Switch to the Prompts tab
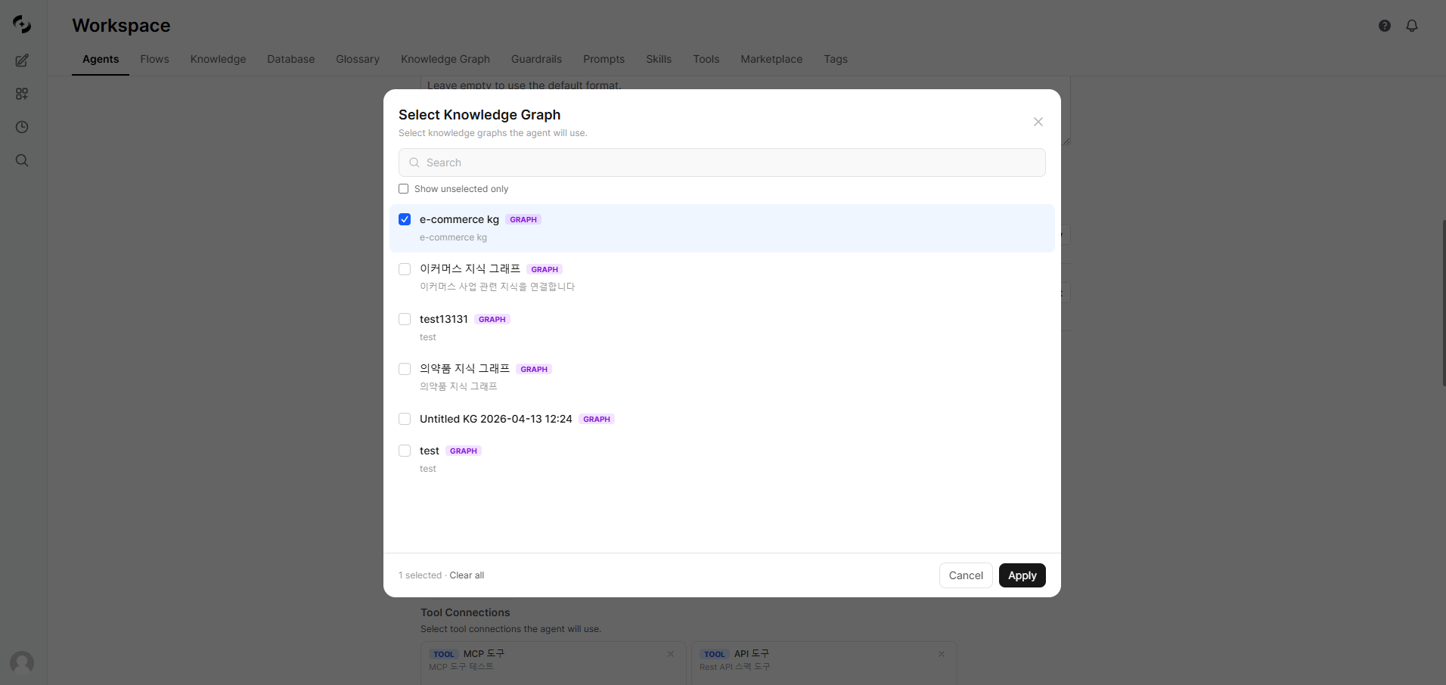Image resolution: width=1446 pixels, height=685 pixels. (604, 59)
